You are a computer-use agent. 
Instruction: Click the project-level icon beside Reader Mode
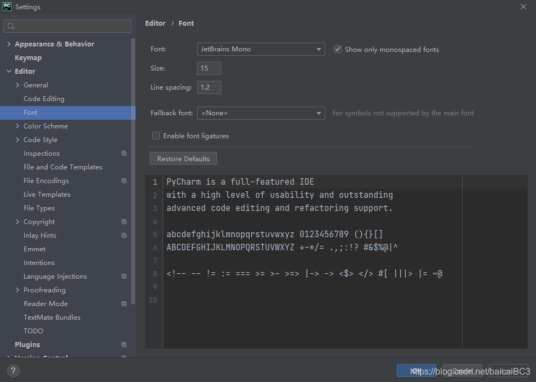click(124, 304)
